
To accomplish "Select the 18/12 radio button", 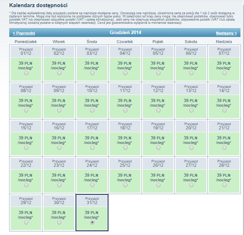I will [x=125, y=147].
